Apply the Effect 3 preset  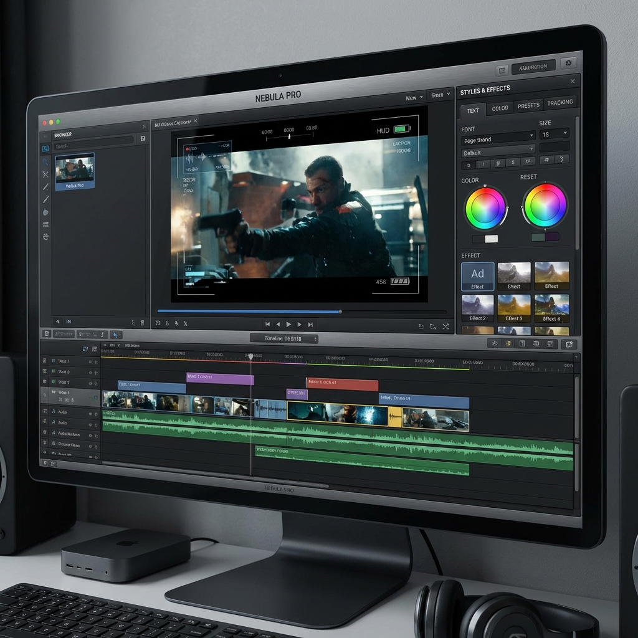click(514, 308)
